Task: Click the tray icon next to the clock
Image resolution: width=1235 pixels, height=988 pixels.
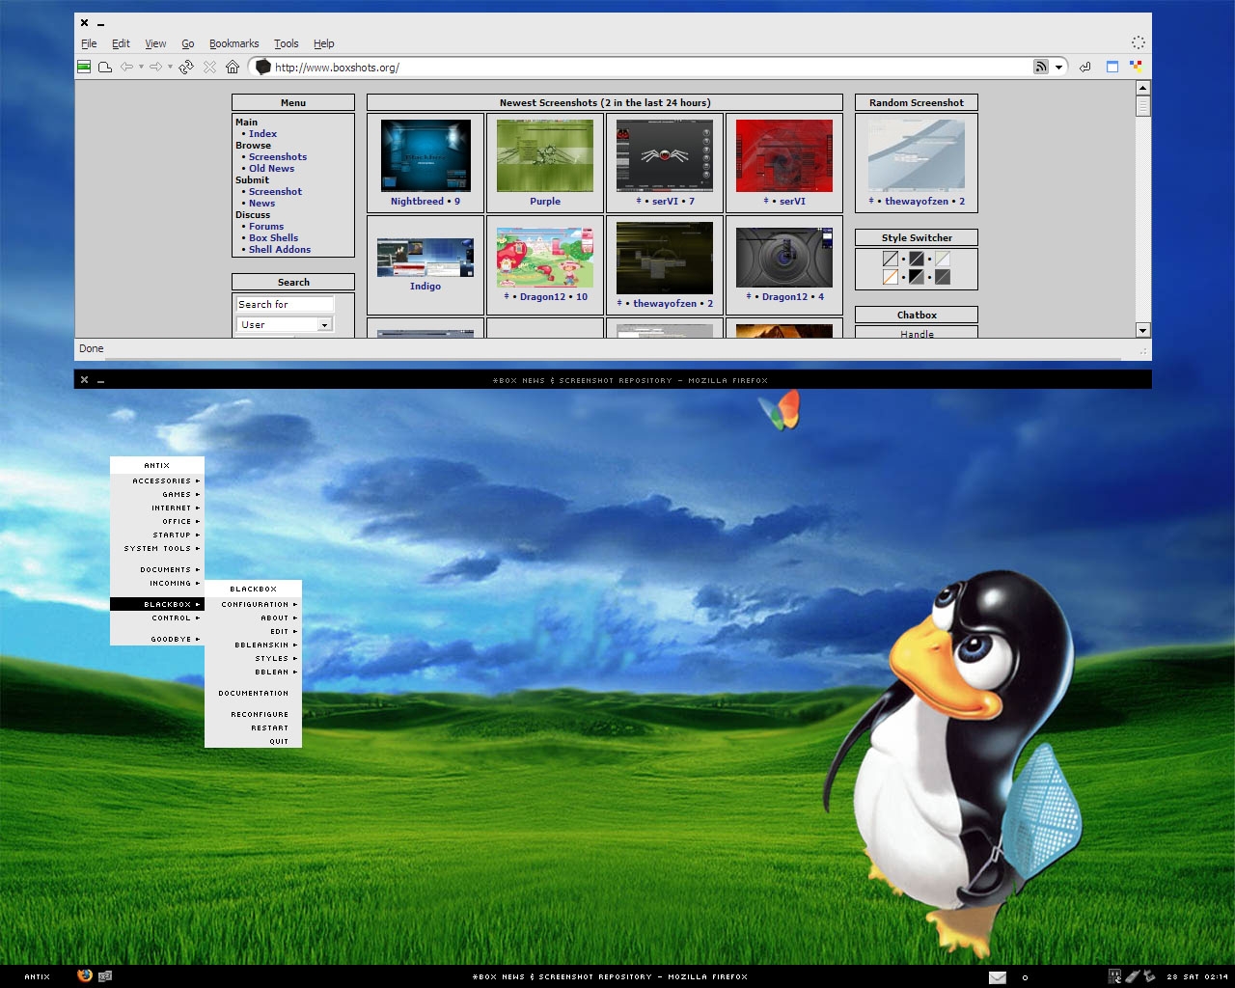Action: 1149,976
